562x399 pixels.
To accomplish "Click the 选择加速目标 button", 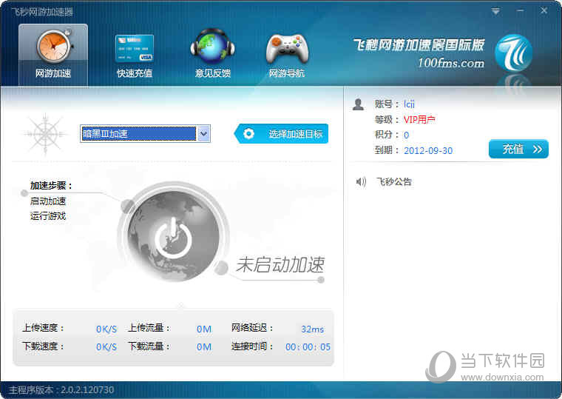I will 281,134.
